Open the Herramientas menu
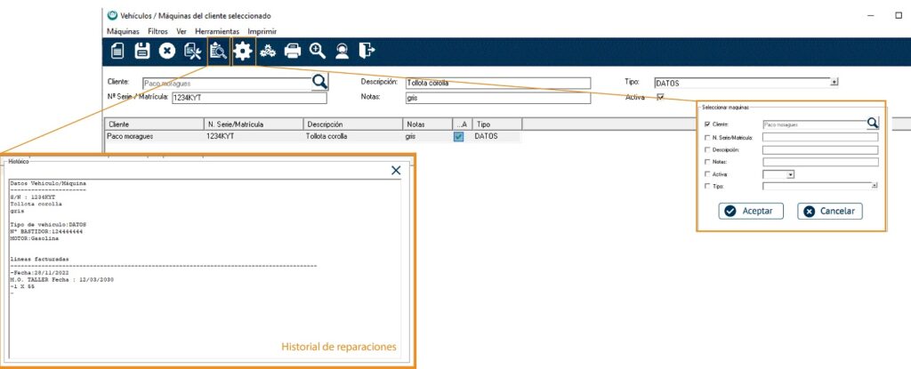911x369 pixels. pos(216,31)
